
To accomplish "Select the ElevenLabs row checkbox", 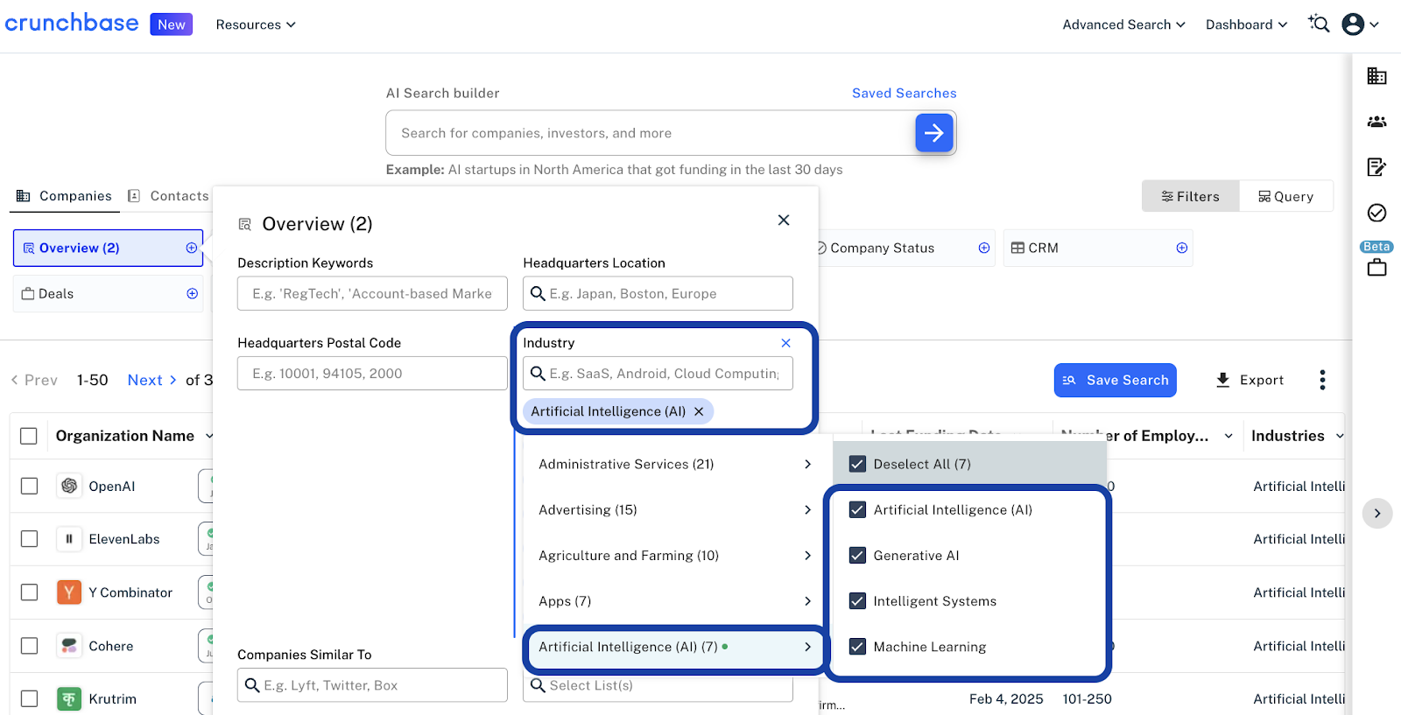I will [x=29, y=539].
